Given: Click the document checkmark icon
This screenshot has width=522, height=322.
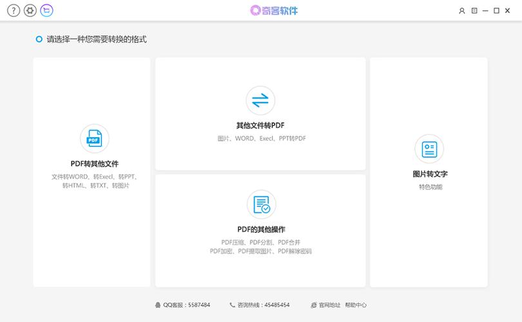Looking at the screenshot, I should point(262,204).
